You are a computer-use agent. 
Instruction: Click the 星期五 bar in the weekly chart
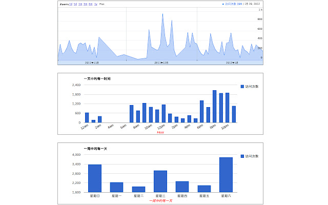click(204, 189)
